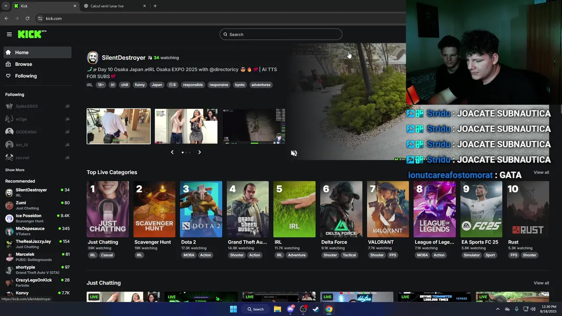
Task: Select the adventures tag
Action: click(261, 85)
